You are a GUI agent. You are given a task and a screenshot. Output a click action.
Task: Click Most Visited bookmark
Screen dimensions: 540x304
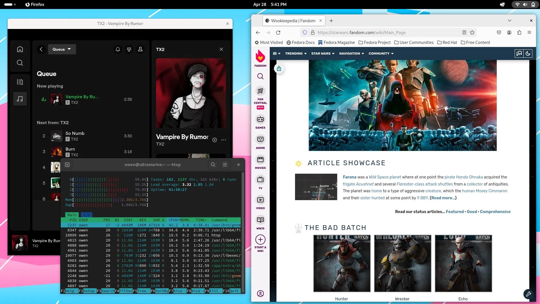click(x=269, y=43)
